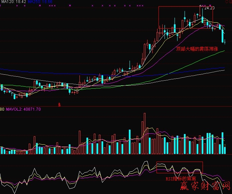Click the red S marker below the candlesticks
Screen dimensions: 232x194
point(60,105)
